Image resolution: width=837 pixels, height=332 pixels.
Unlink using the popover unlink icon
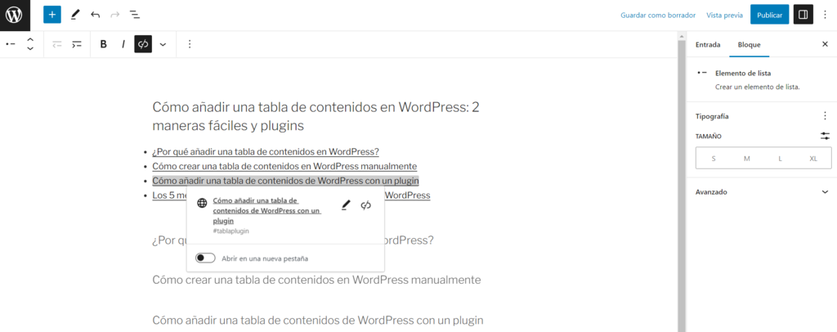click(x=365, y=205)
